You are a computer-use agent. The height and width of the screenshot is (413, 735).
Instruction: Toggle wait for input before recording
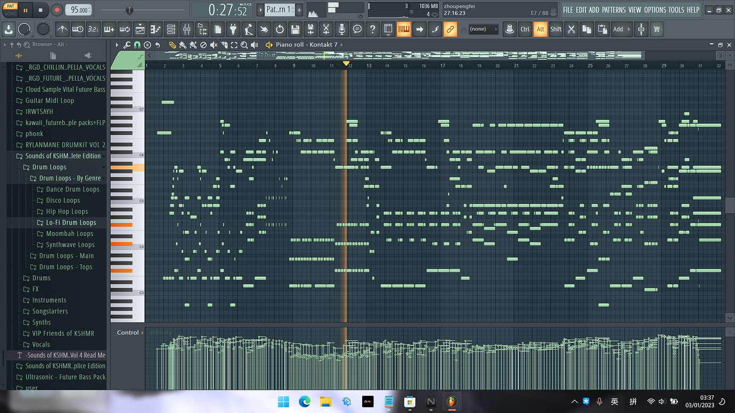click(x=78, y=29)
